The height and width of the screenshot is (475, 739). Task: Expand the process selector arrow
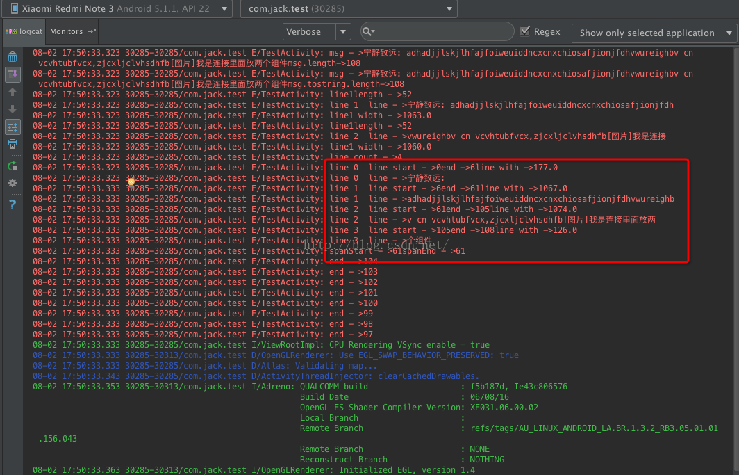pos(449,8)
